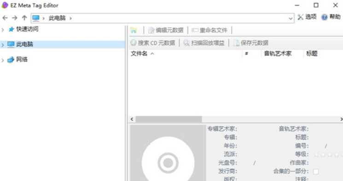
Task: Sort by 标题 column header
Action: click(x=323, y=53)
